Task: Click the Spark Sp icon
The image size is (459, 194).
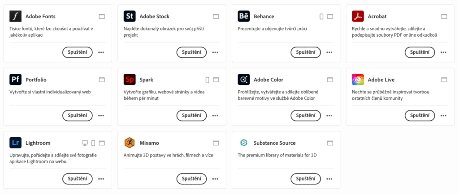Action: pyautogui.click(x=130, y=80)
